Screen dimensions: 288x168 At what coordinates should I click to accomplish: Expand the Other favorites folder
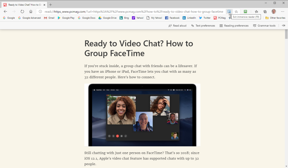coord(275,18)
